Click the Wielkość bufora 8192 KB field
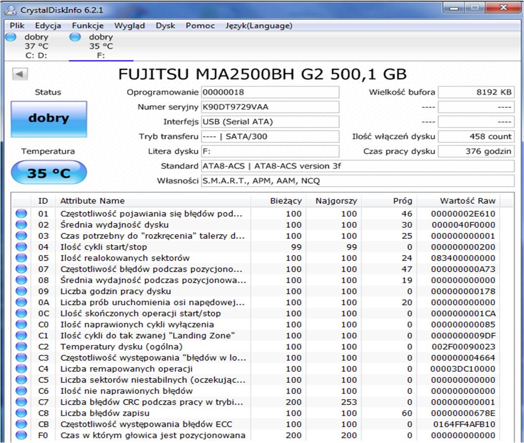Viewport: 524px width, 443px height. point(476,92)
